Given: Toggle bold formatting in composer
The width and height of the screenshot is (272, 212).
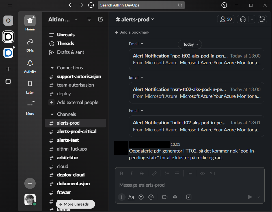Looking at the screenshot, I should pyautogui.click(x=122, y=173).
